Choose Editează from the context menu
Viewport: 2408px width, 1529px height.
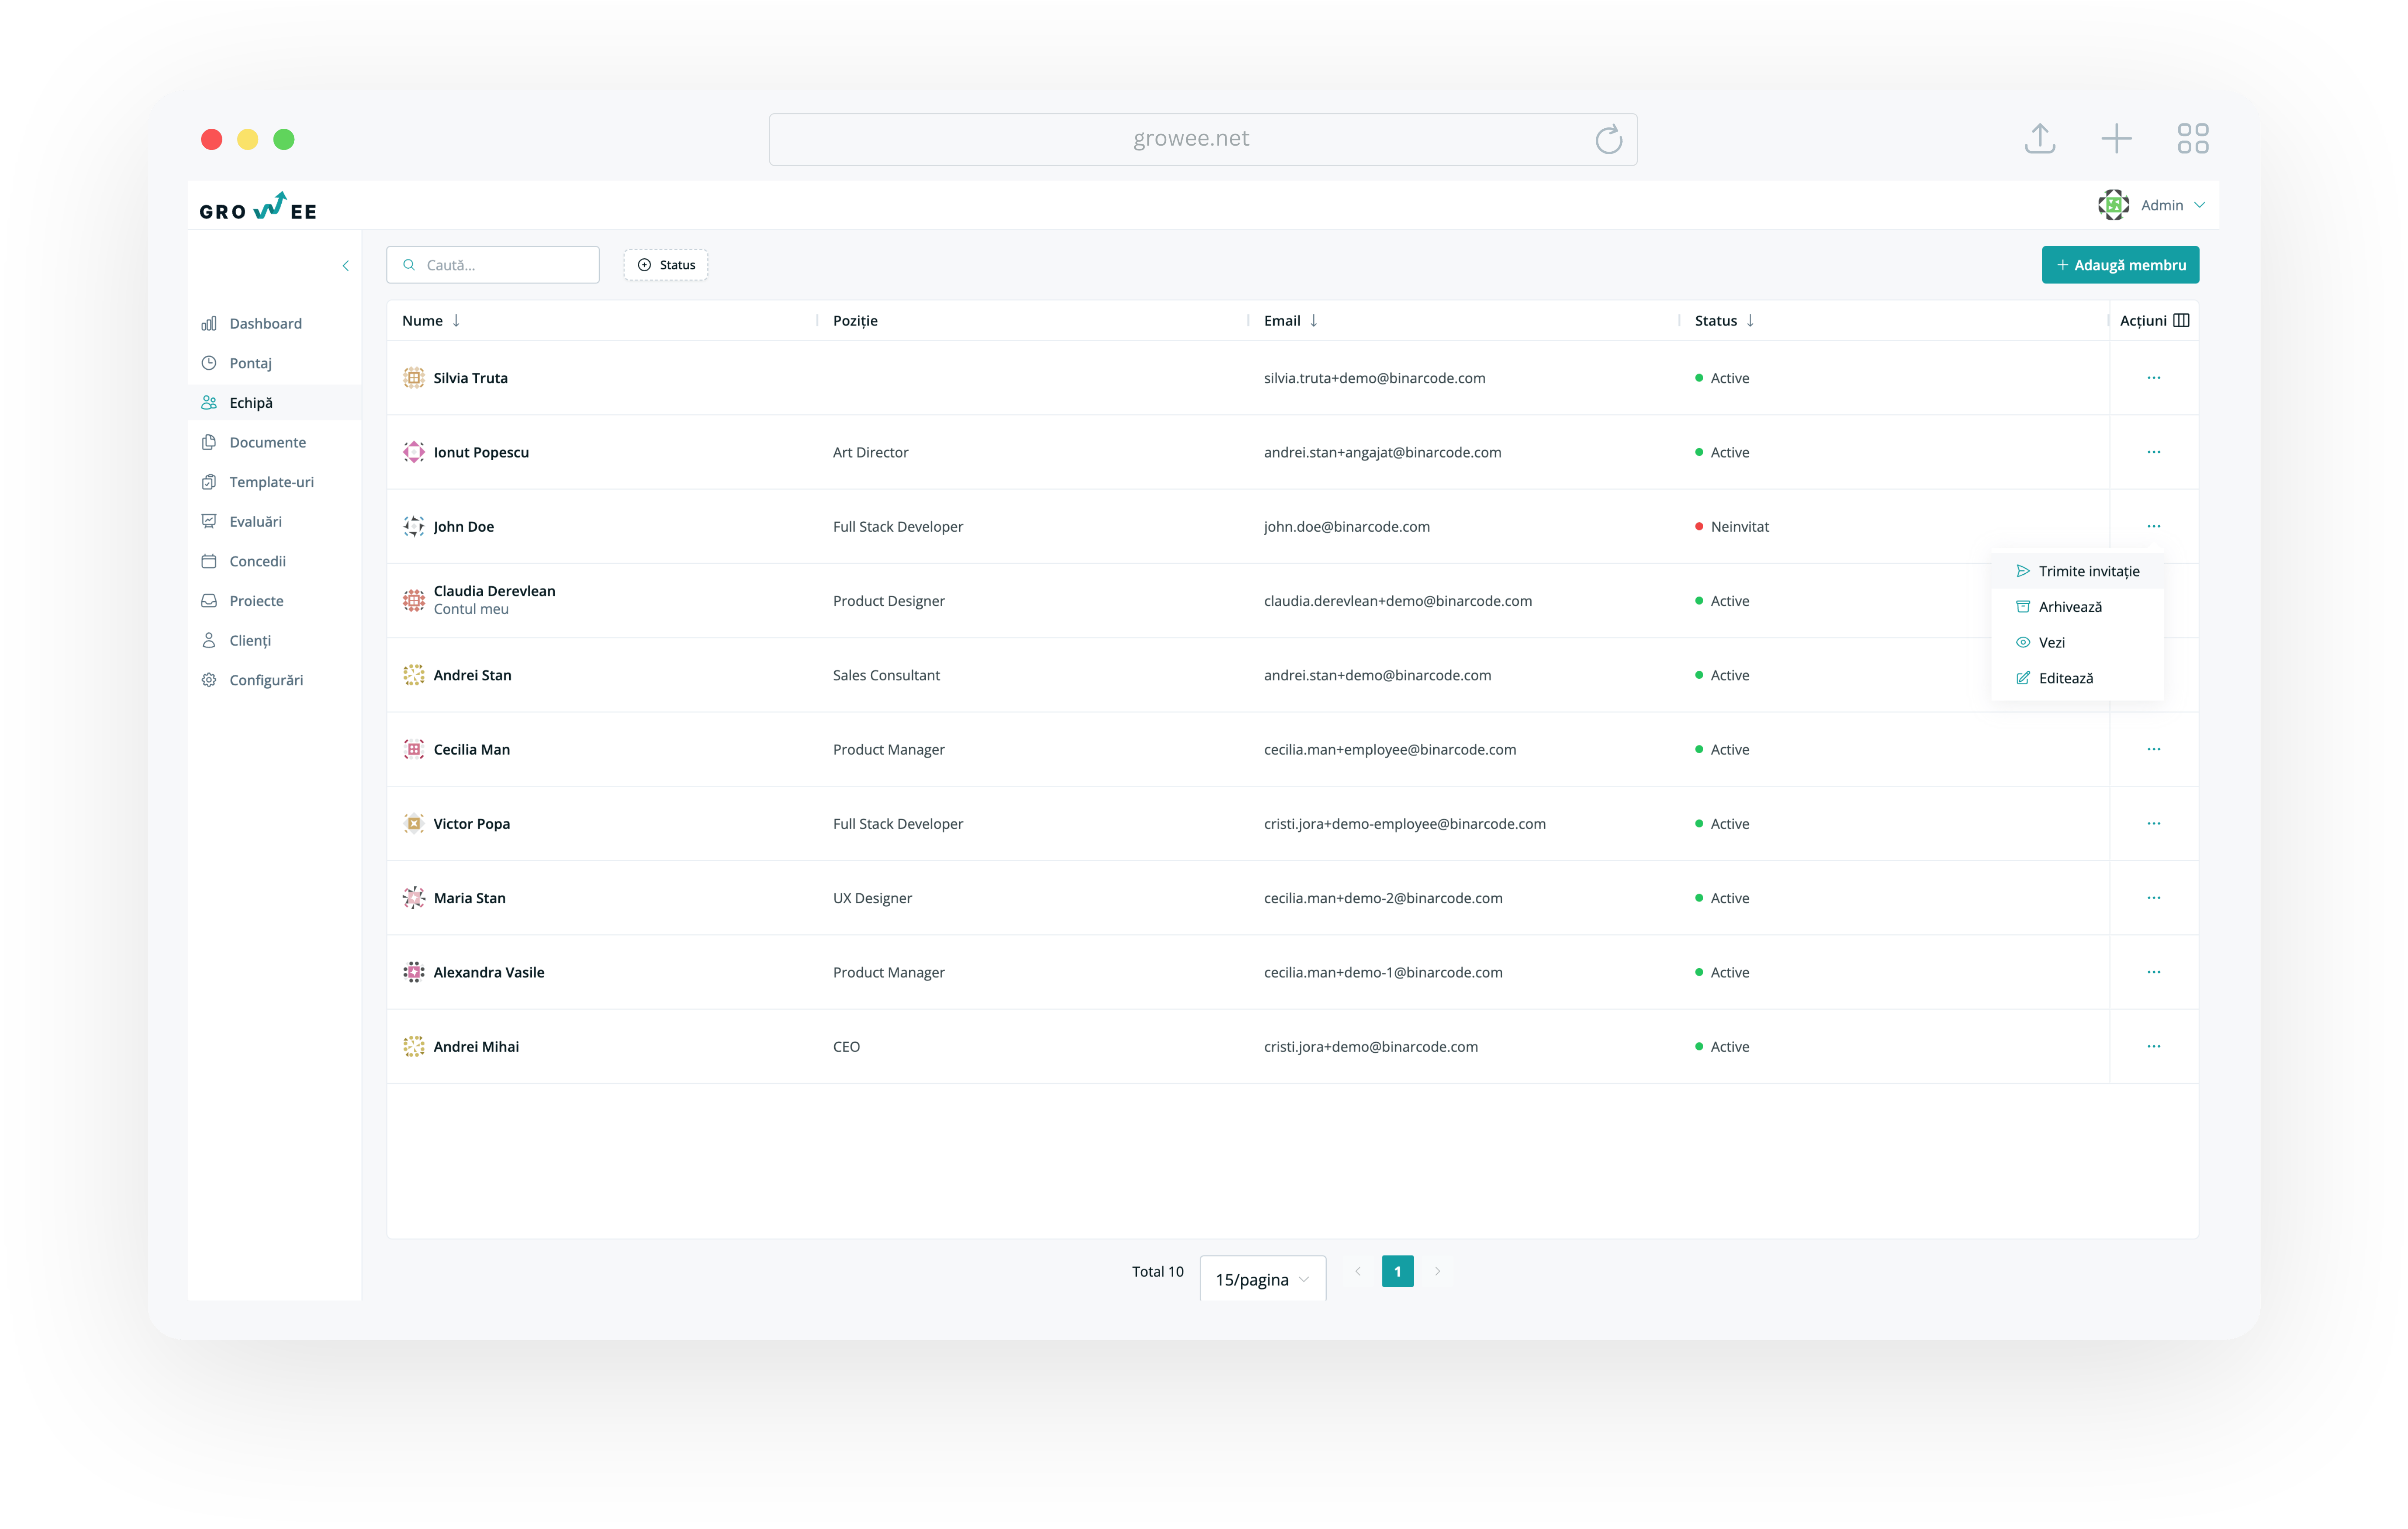pos(2078,678)
